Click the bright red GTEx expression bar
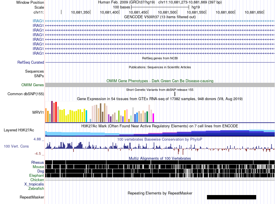This screenshot has height=204, width=275. [56, 112]
